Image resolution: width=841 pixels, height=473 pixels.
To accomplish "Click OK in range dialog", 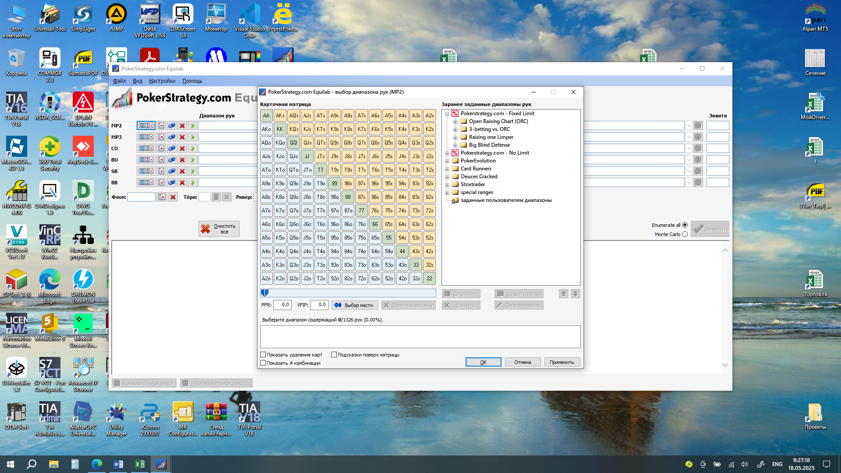I will pyautogui.click(x=483, y=362).
